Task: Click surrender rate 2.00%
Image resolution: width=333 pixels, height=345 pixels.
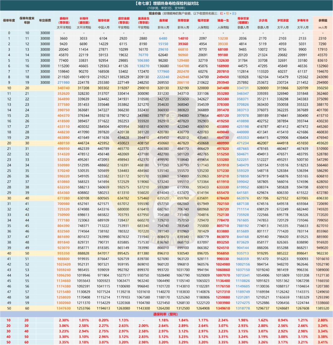Action: (144, 326)
